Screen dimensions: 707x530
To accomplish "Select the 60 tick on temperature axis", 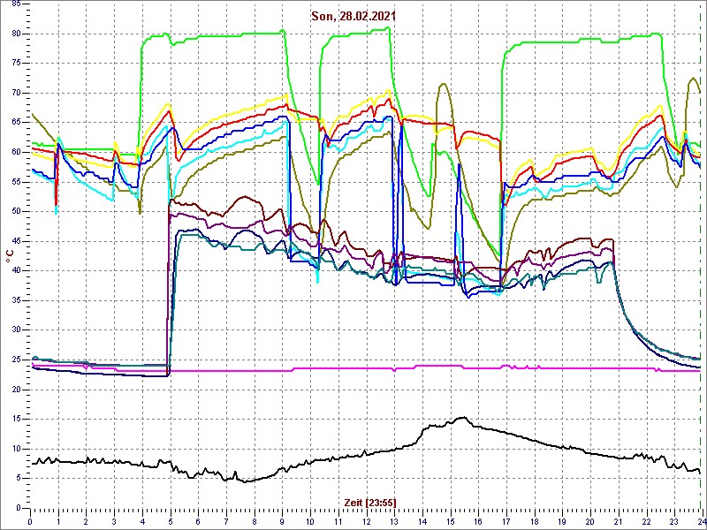I will pyautogui.click(x=16, y=152).
